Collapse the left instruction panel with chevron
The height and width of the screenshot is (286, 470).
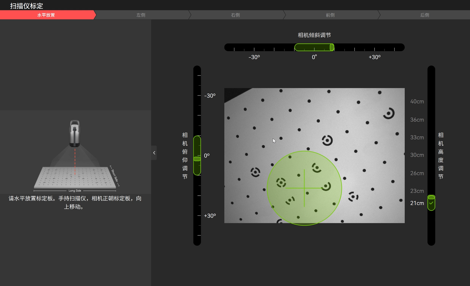pos(154,153)
